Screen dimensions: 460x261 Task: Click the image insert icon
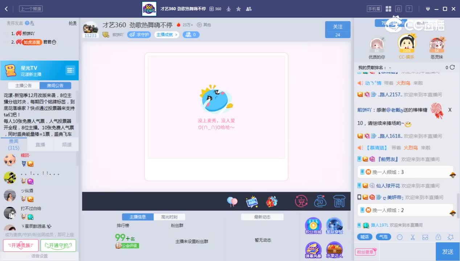point(425,237)
